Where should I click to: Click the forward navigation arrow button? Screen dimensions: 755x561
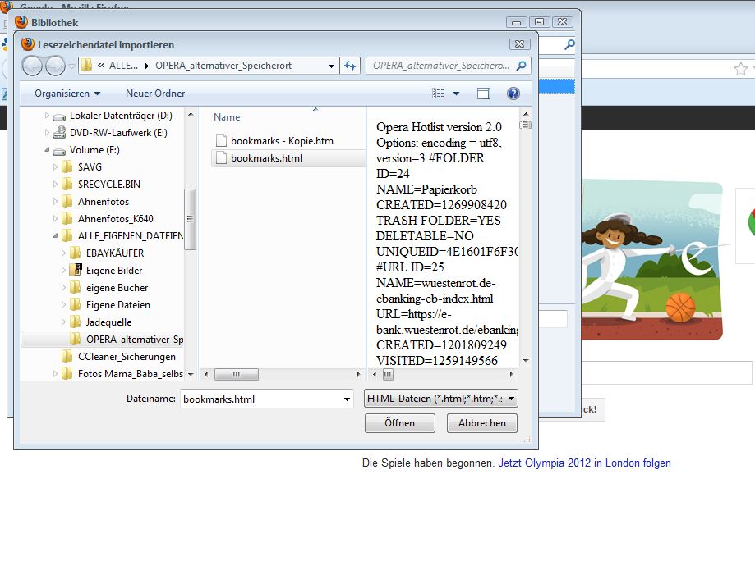pyautogui.click(x=55, y=66)
